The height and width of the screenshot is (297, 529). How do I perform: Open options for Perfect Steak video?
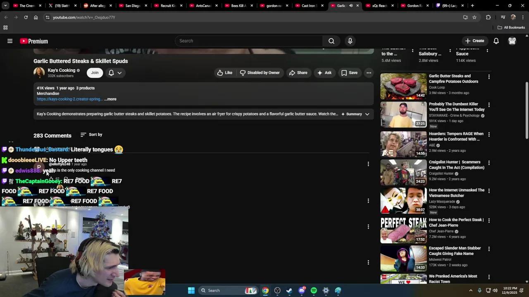[489, 221]
